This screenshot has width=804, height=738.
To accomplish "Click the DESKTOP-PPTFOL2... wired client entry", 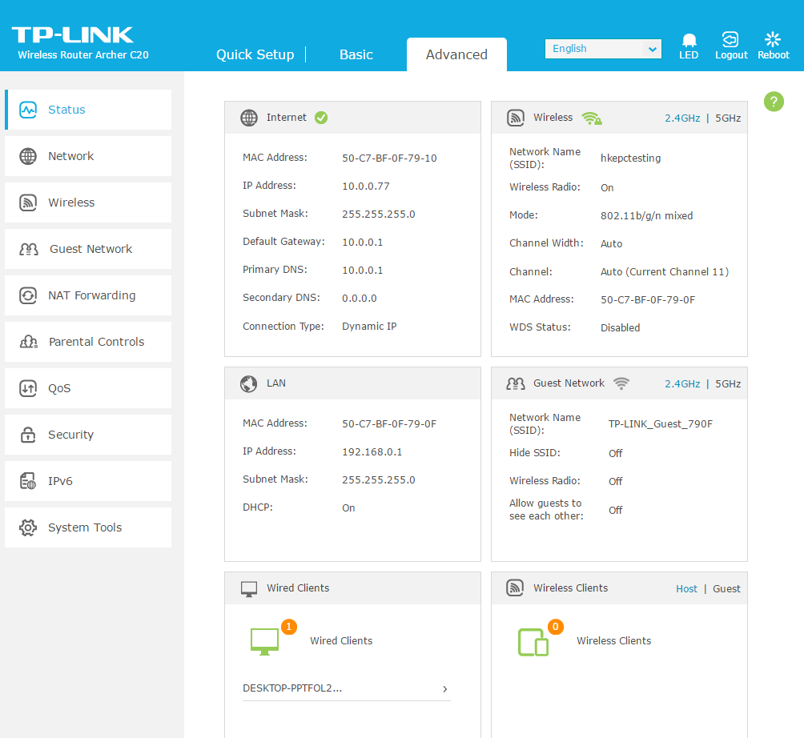I will [x=347, y=688].
